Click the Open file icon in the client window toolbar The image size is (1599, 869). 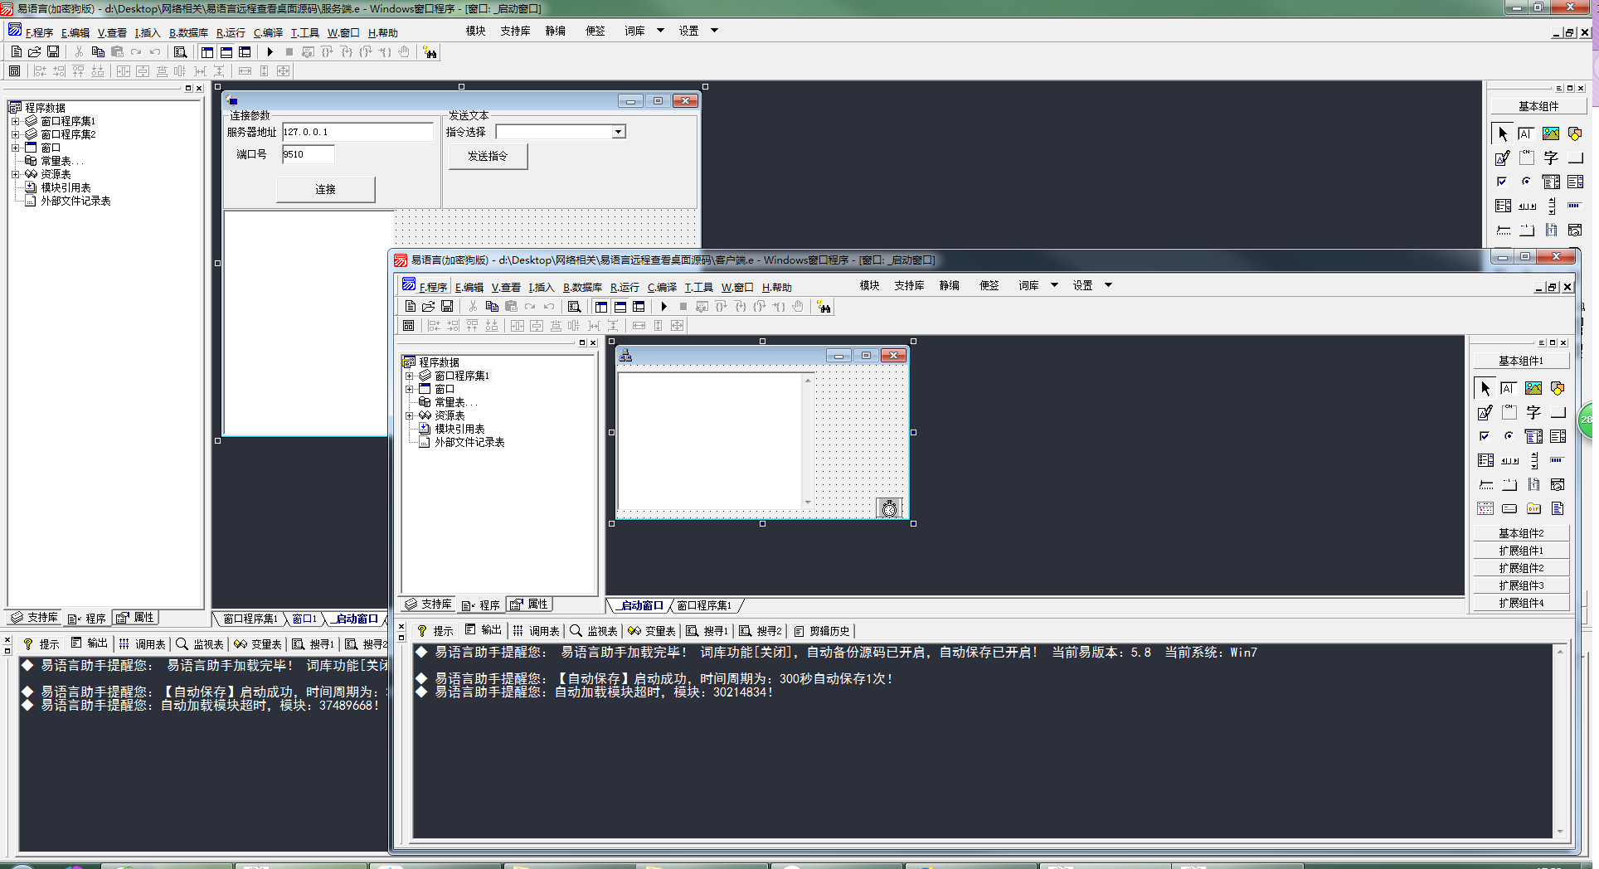coord(428,307)
